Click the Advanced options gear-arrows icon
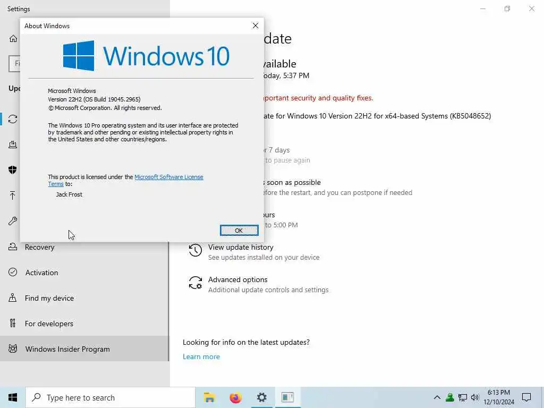 click(195, 283)
